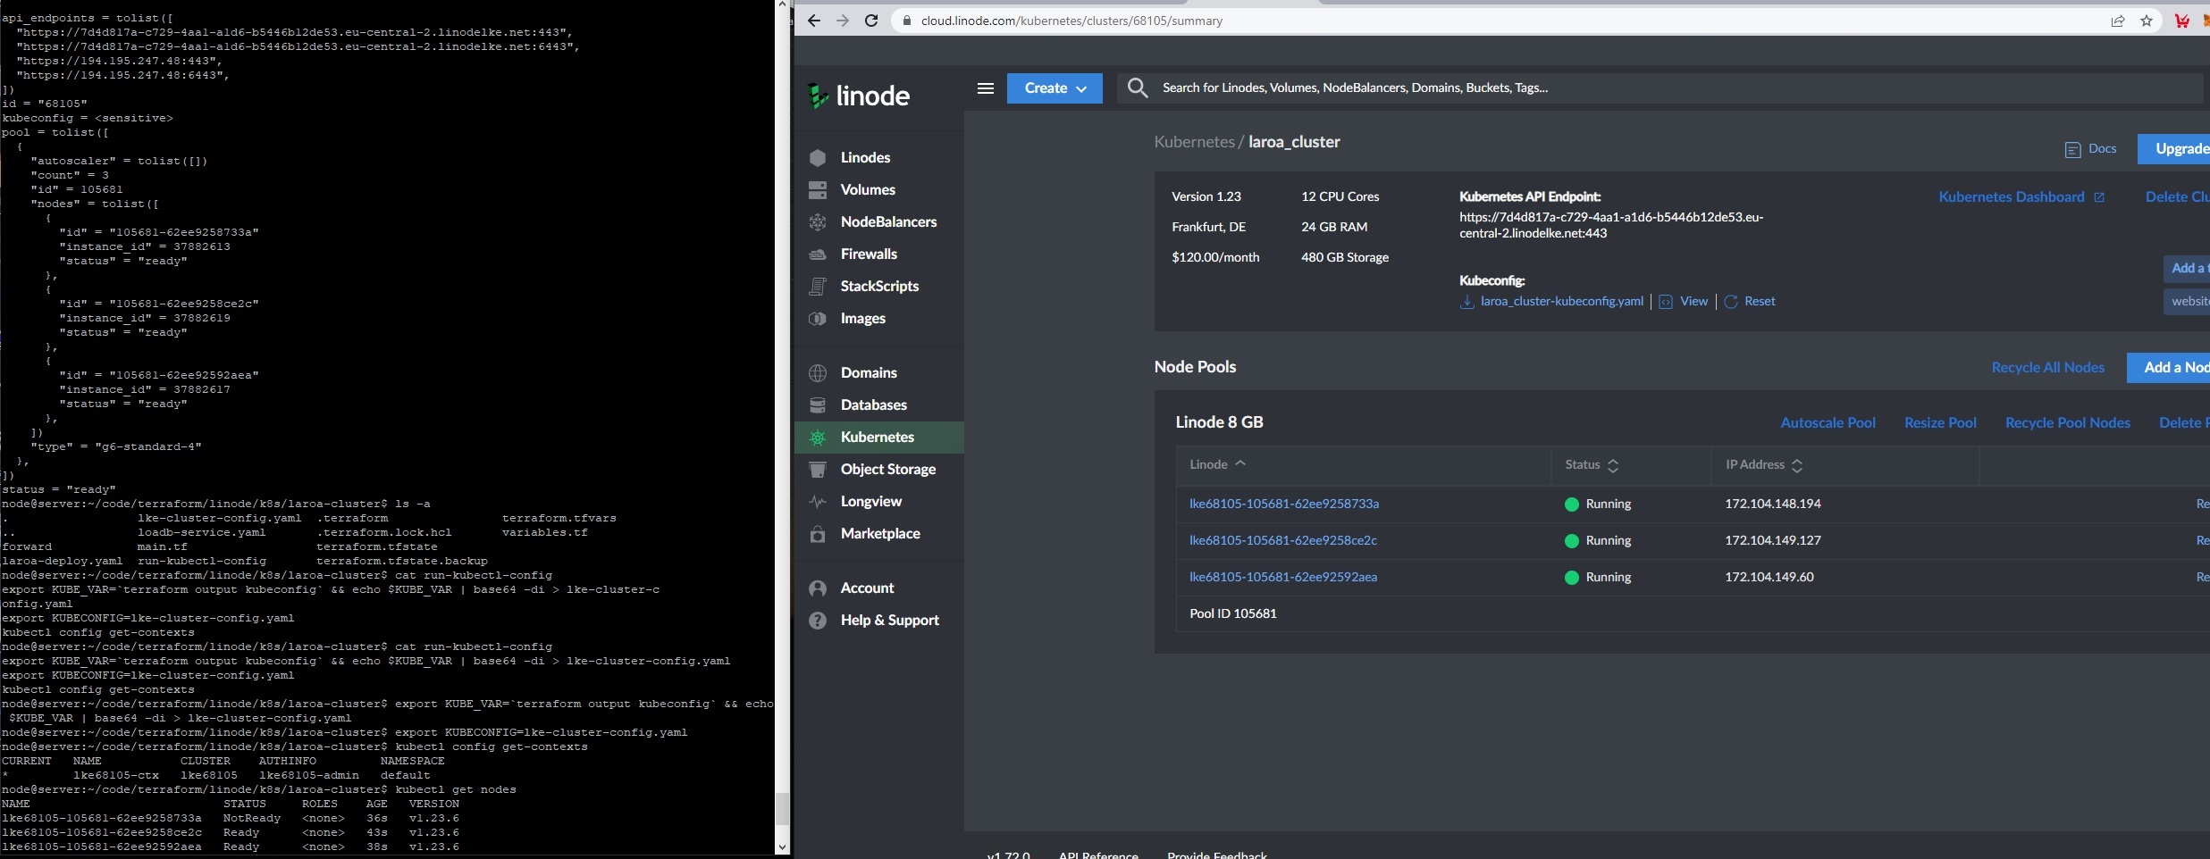Click the Longview pulse icon

click(818, 502)
